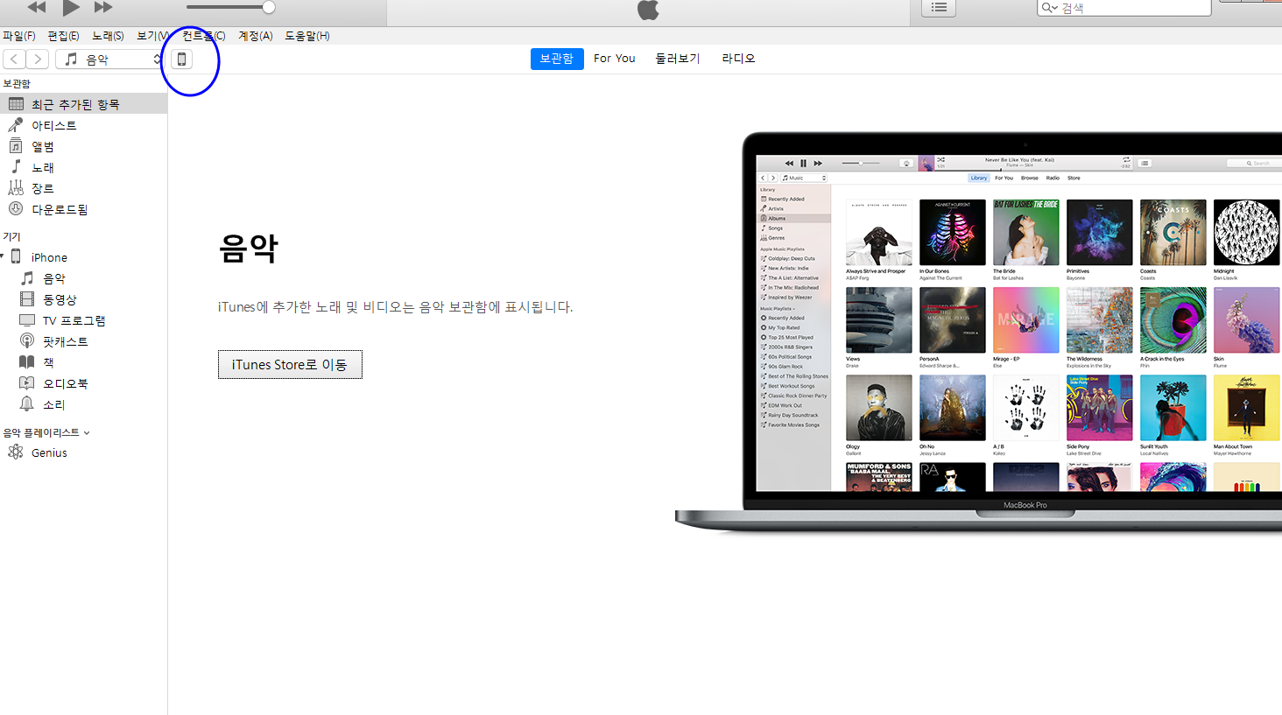
Task: Click the rewind previous track button
Action: click(37, 7)
